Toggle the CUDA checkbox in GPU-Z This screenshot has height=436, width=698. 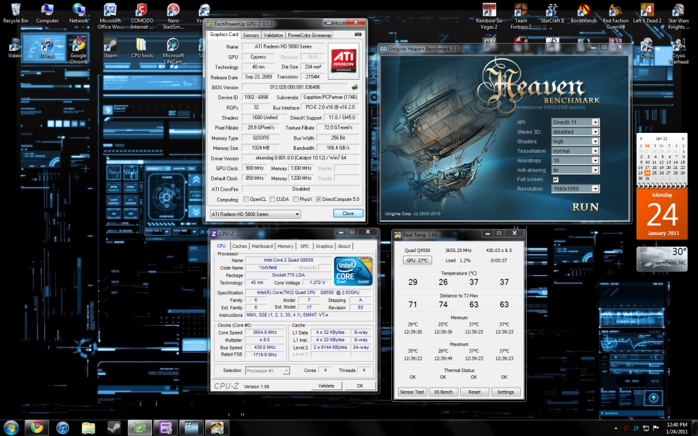(x=273, y=200)
